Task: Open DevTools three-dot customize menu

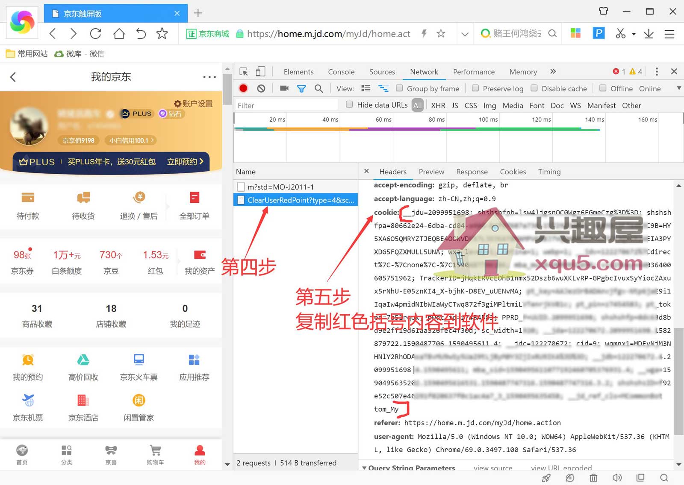Action: click(657, 72)
